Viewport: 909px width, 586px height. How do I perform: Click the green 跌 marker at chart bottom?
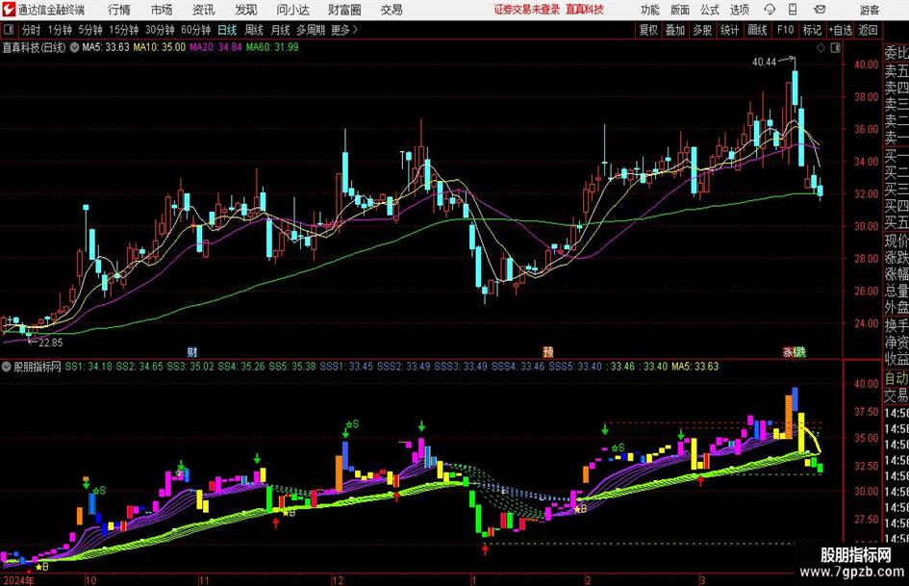click(x=800, y=351)
